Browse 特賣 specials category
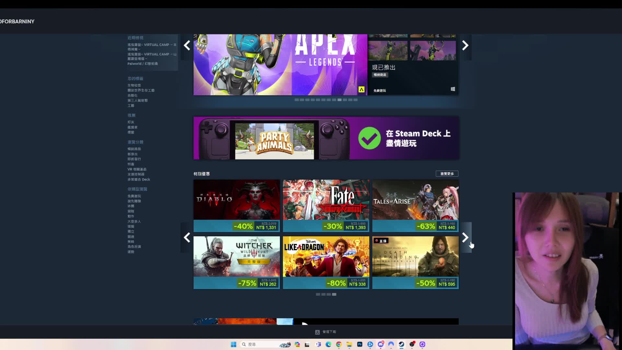The height and width of the screenshot is (350, 622). click(x=131, y=164)
